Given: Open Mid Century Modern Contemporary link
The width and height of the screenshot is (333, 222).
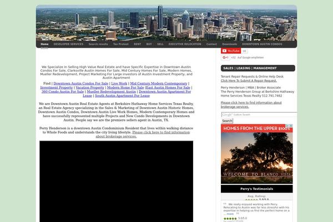Looking at the screenshot, I should tap(159, 83).
